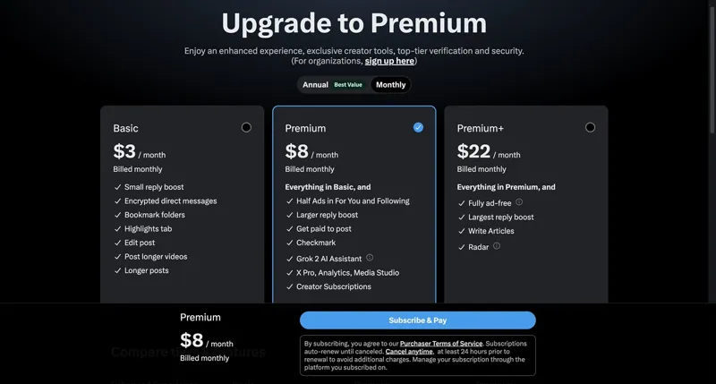Image resolution: width=716 pixels, height=384 pixels.
Task: Click info icon beside Fully ad-free
Action: pyautogui.click(x=519, y=202)
